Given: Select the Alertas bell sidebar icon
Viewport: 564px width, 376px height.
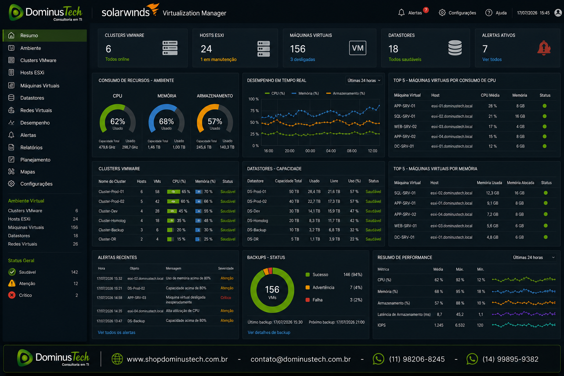Looking at the screenshot, I should pos(11,135).
